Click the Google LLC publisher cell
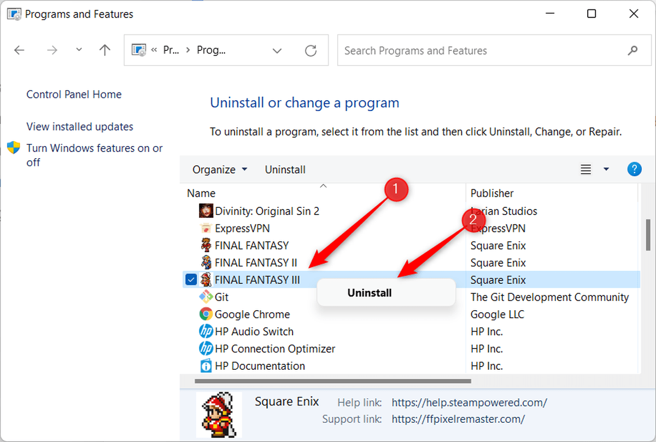The width and height of the screenshot is (656, 442). (x=497, y=314)
